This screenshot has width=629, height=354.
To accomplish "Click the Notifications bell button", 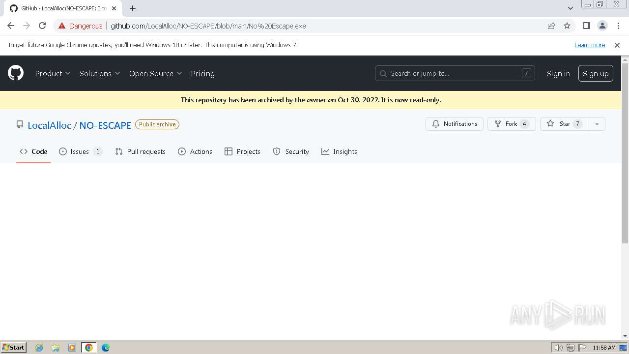I will click(455, 124).
